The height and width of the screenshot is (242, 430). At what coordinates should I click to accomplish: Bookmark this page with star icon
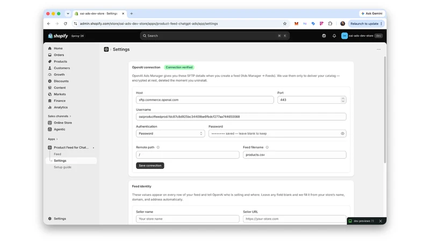pos(285,24)
